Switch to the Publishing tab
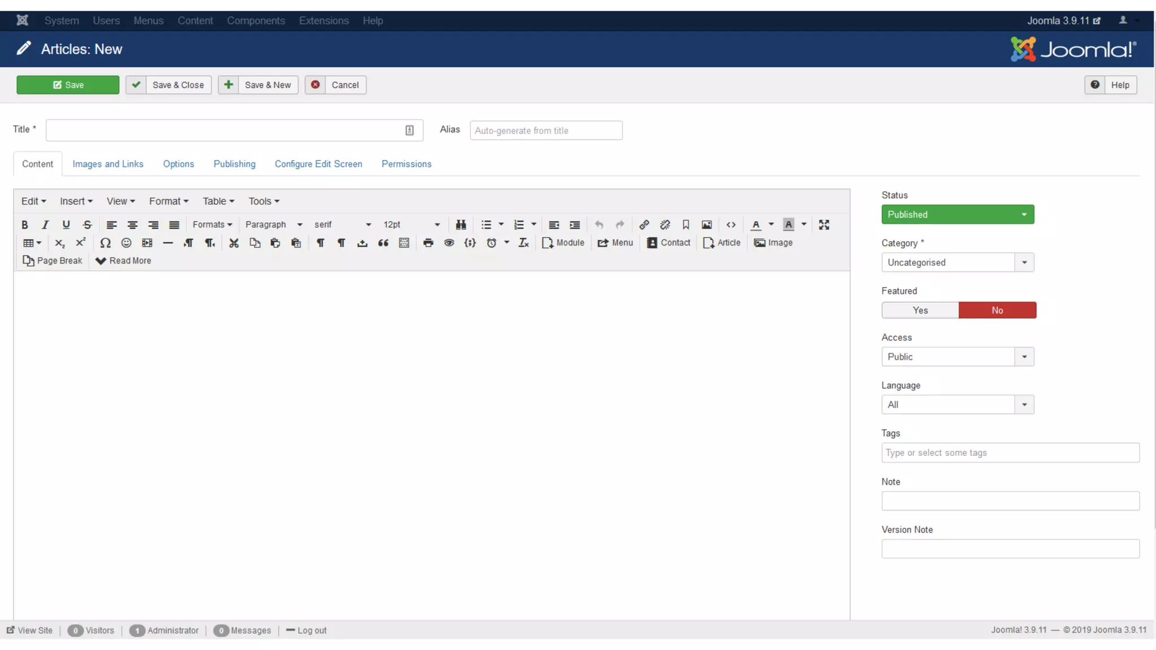Viewport: 1156px width, 650px height. 234,164
